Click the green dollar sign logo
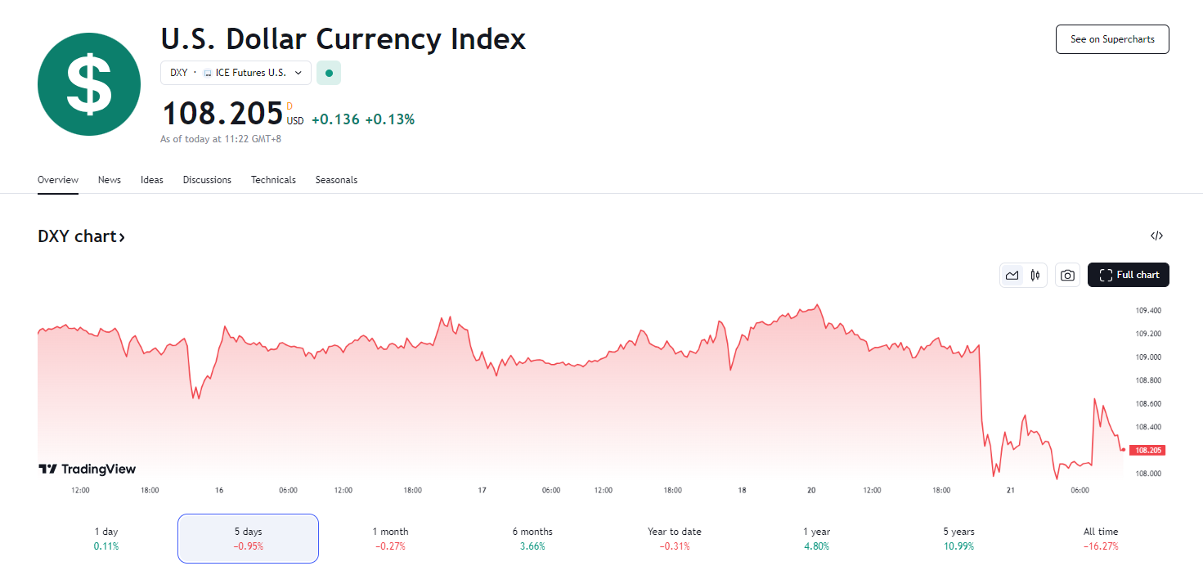Viewport: 1203px width, 575px height. pyautogui.click(x=89, y=84)
